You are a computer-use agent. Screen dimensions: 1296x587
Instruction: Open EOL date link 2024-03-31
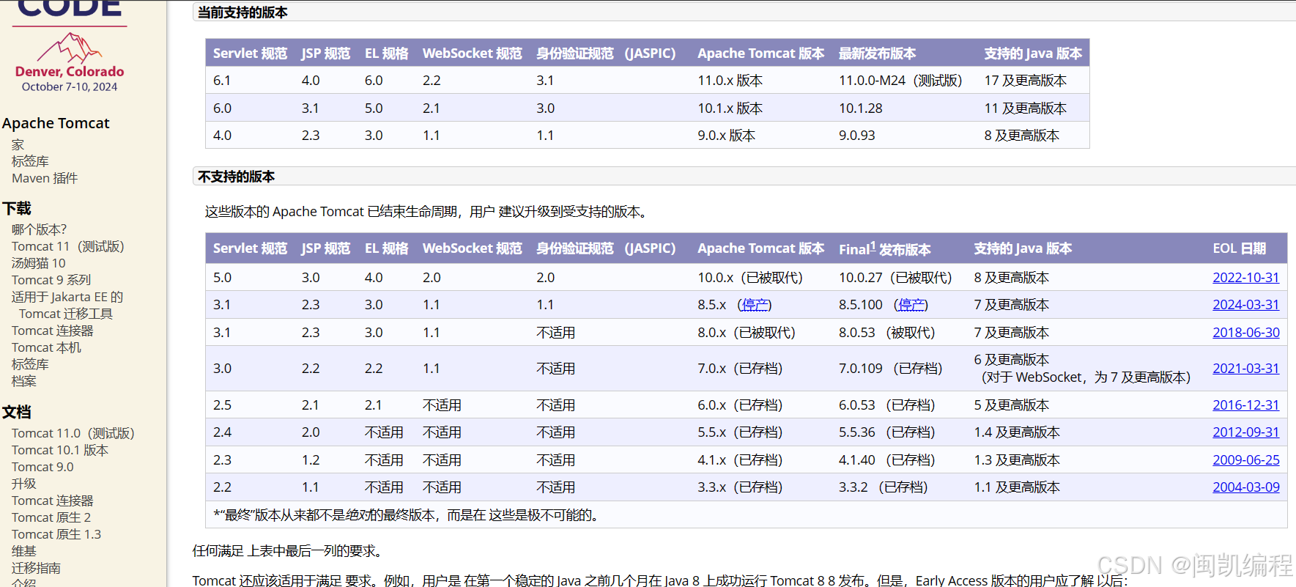click(1245, 305)
